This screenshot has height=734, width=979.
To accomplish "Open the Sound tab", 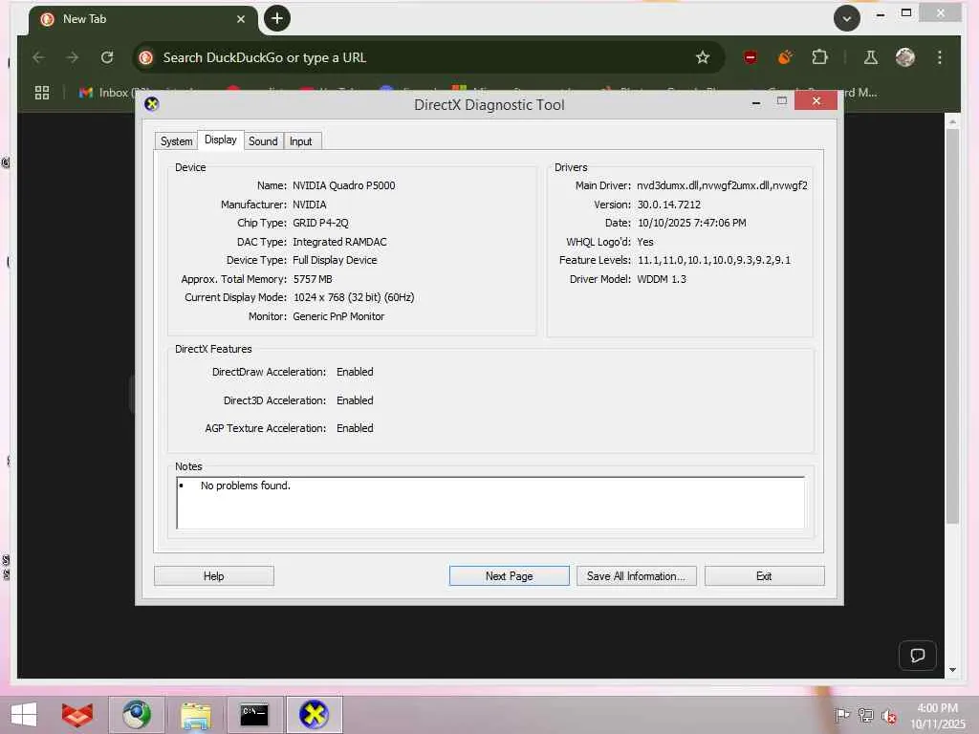I will point(263,141).
